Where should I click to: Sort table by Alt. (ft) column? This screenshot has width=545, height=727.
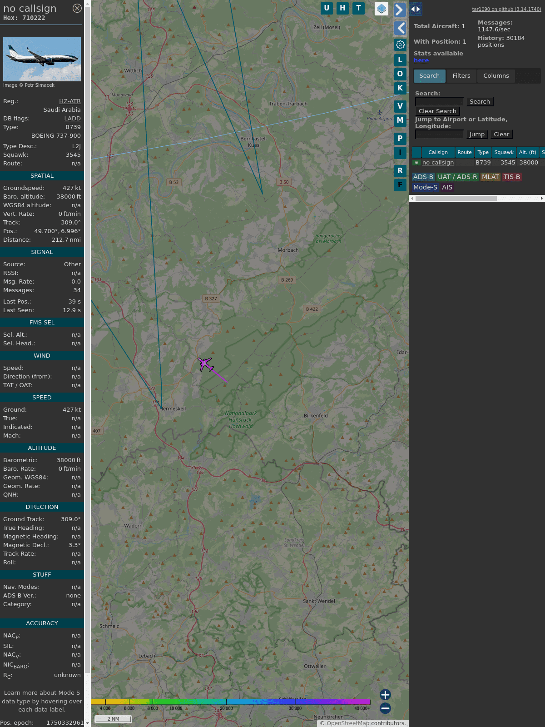pyautogui.click(x=528, y=152)
